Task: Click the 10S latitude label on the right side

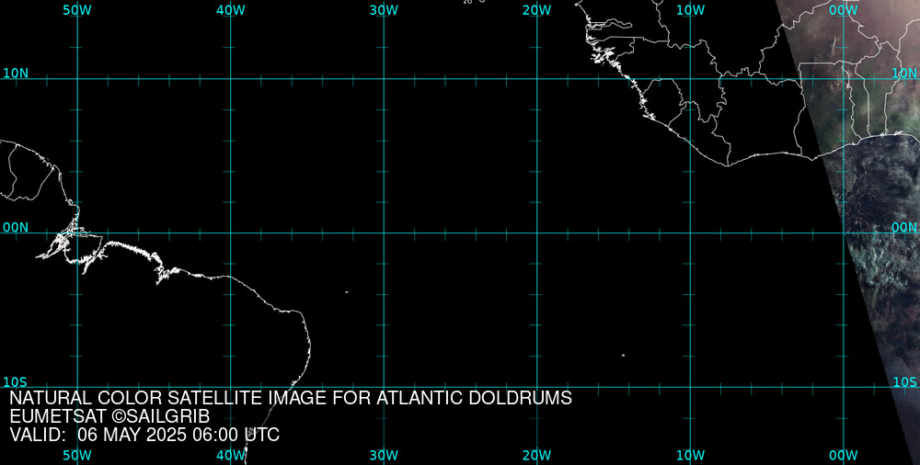Action: point(904,382)
